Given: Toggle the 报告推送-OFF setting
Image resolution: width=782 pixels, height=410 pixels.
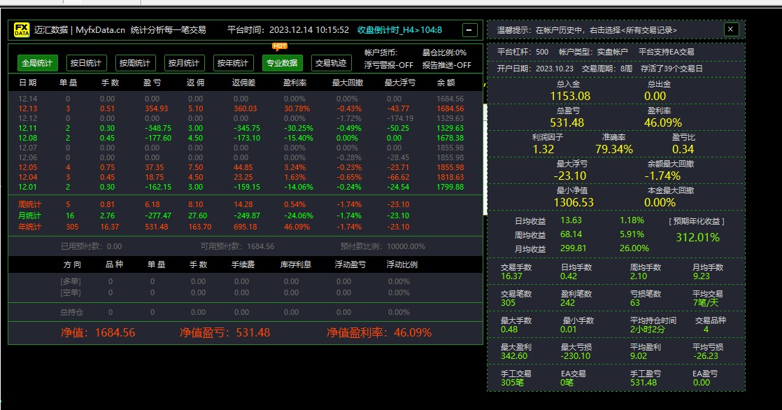Looking at the screenshot, I should pyautogui.click(x=446, y=65).
